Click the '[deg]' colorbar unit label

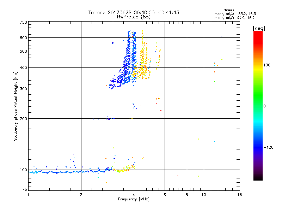point(259,28)
